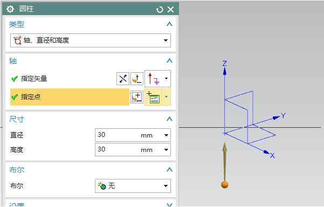Reset the 圆柱 dialog with the reset icon
This screenshot has width=324, height=207.
pos(160,10)
